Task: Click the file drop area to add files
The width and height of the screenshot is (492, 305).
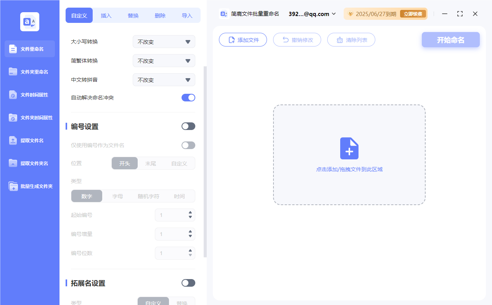Action: [x=349, y=154]
